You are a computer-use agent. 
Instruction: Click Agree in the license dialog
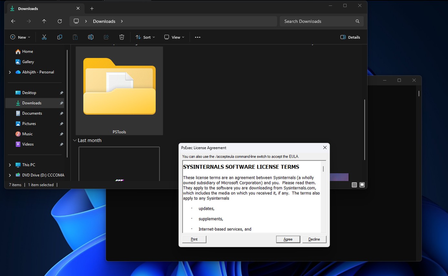(288, 239)
